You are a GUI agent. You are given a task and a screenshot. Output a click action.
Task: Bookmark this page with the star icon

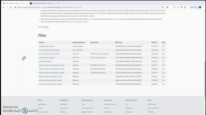coord(163,7)
